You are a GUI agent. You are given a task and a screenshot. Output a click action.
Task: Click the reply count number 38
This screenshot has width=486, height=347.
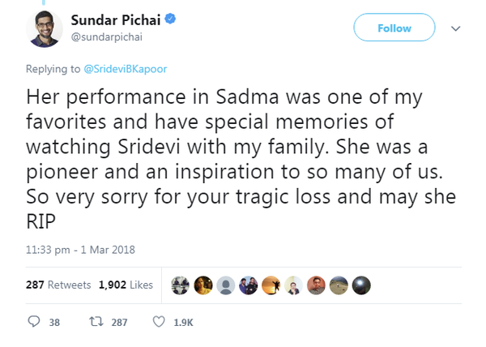point(54,323)
